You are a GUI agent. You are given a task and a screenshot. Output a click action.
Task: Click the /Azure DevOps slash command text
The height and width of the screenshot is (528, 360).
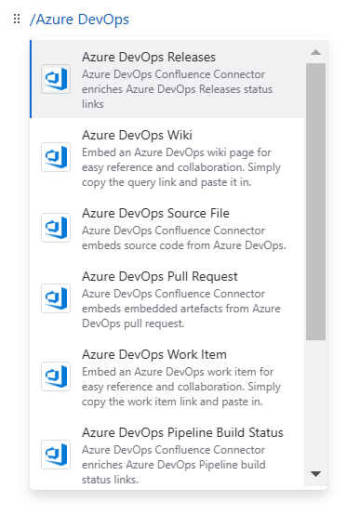click(x=79, y=20)
